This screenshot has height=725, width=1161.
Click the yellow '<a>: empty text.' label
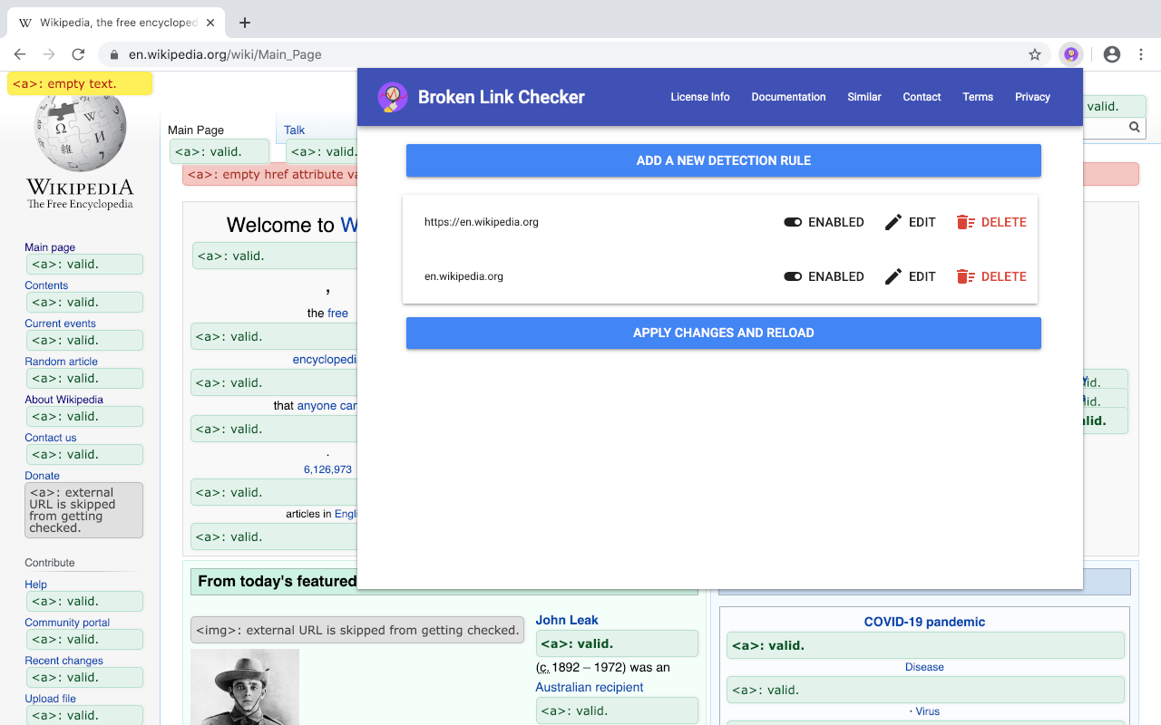80,84
